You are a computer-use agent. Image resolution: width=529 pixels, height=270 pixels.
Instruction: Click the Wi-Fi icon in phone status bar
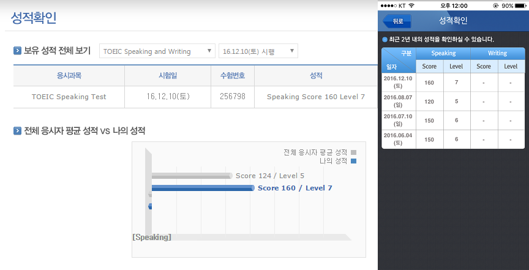coord(411,6)
